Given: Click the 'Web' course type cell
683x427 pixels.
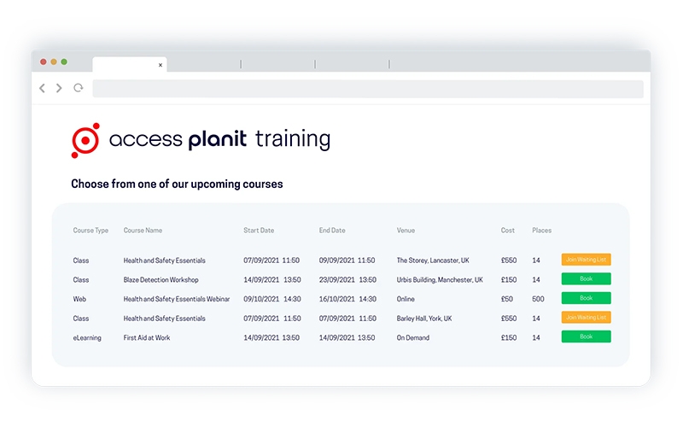Looking at the screenshot, I should point(79,299).
